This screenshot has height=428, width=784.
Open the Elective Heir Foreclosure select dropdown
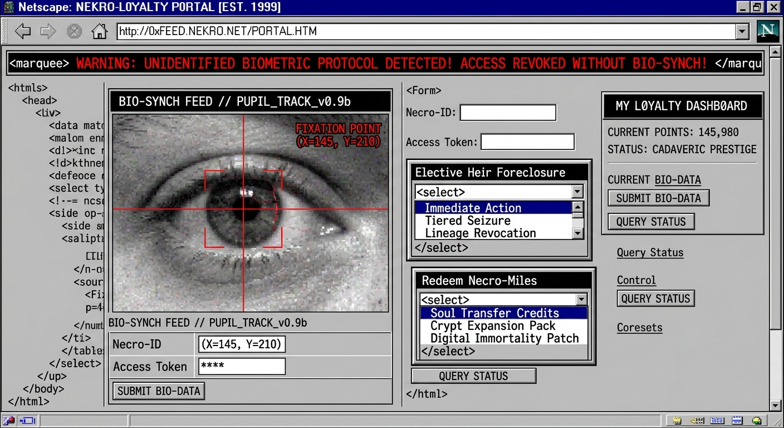[577, 192]
